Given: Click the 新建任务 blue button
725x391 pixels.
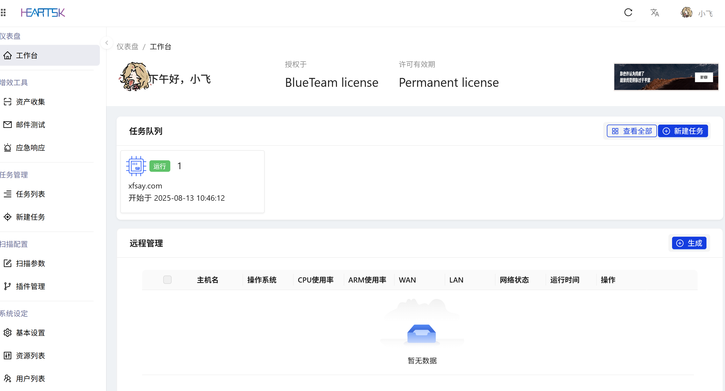Looking at the screenshot, I should click(683, 131).
